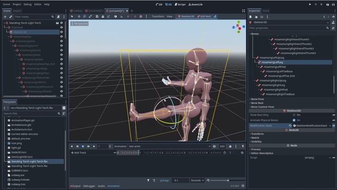The height and width of the screenshot is (190, 337).
Task: Go to previous object in Inspector history
Action: pos(324,17)
